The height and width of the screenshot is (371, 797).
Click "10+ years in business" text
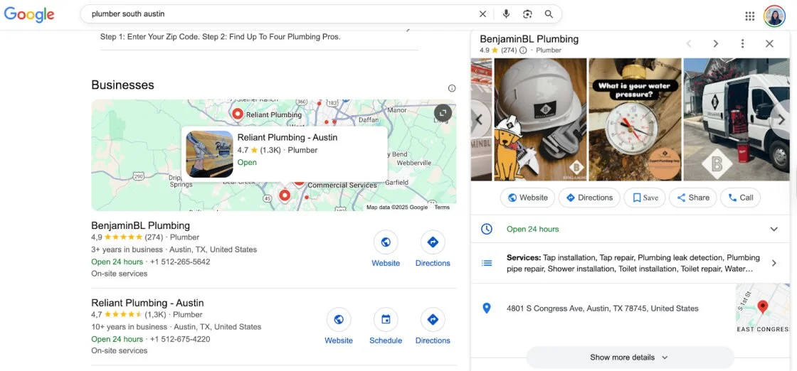coord(129,327)
